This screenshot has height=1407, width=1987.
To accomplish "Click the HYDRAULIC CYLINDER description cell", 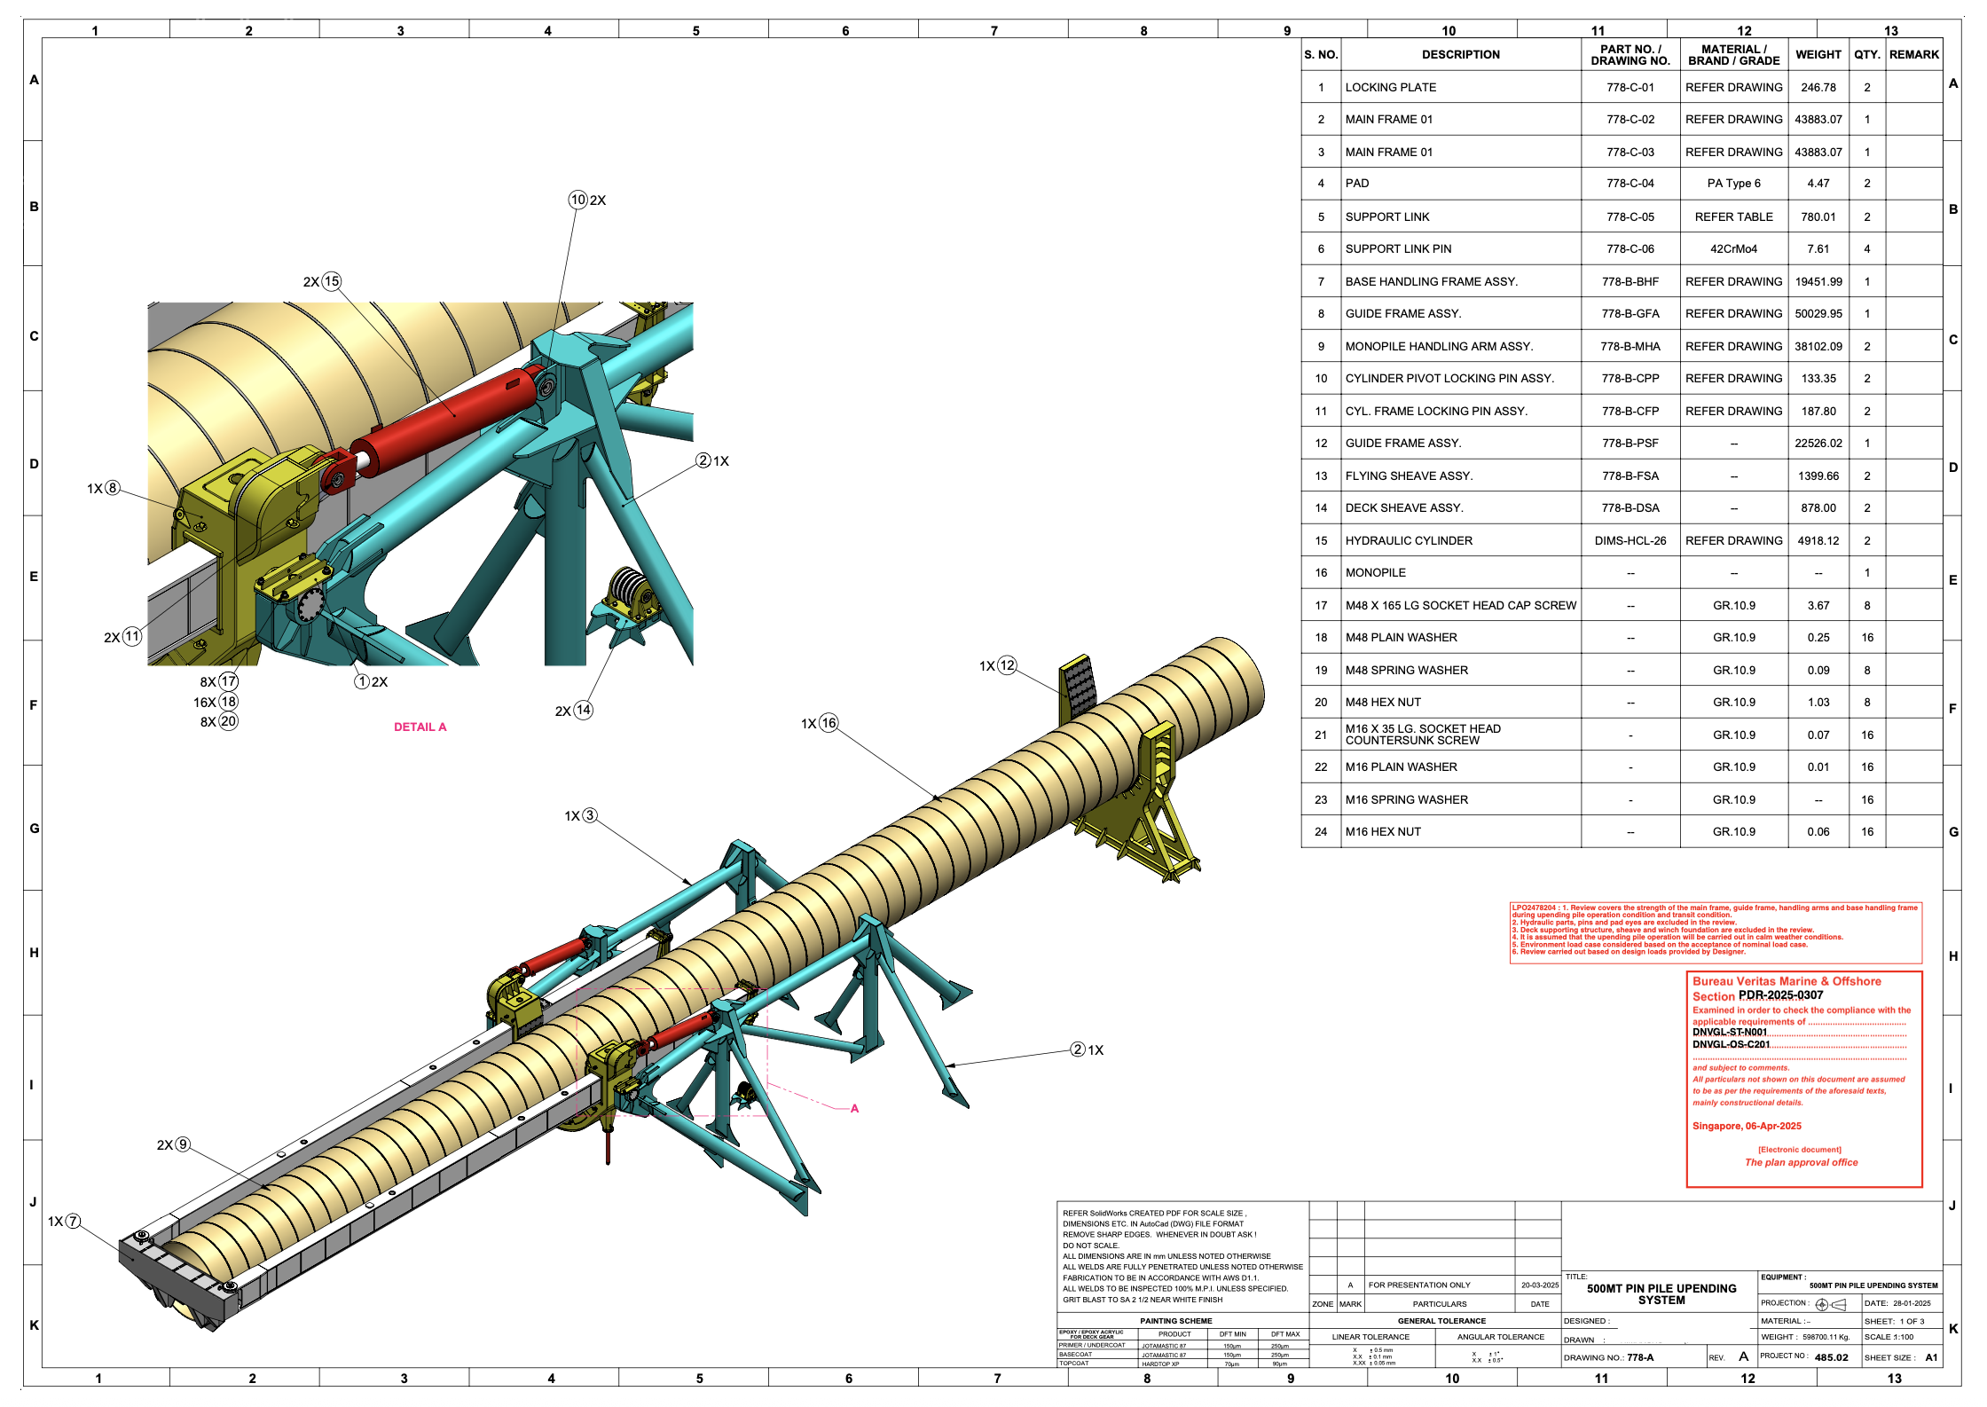I will (x=1409, y=540).
